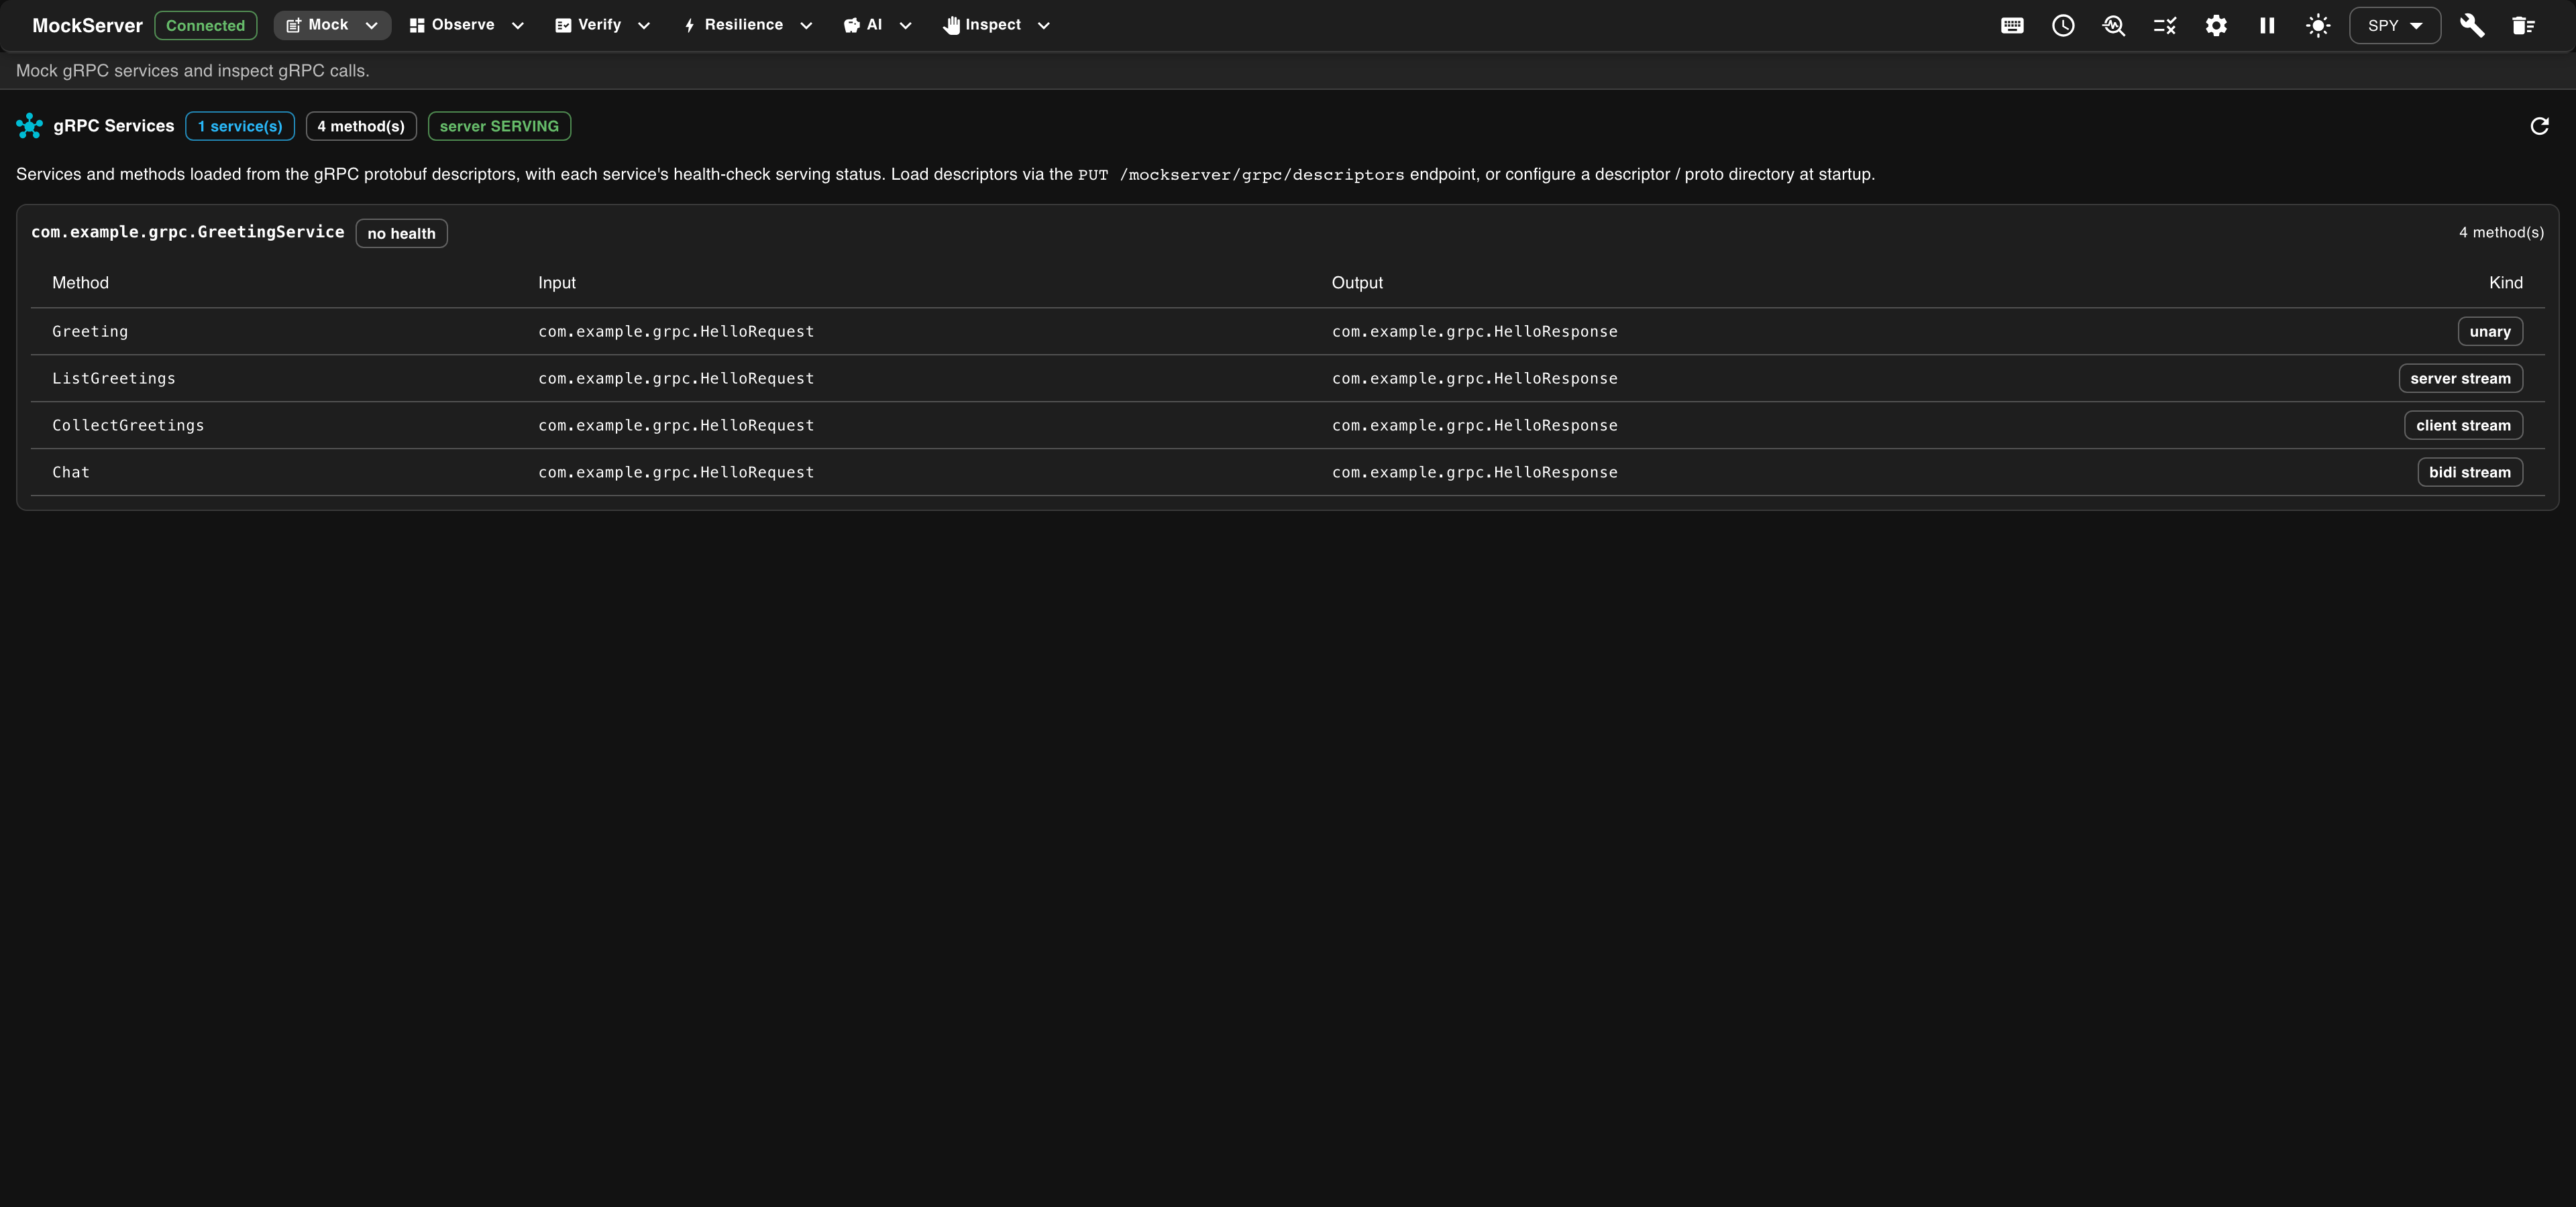Viewport: 2576px width, 1207px height.
Task: Open the Observe menu
Action: tap(466, 25)
